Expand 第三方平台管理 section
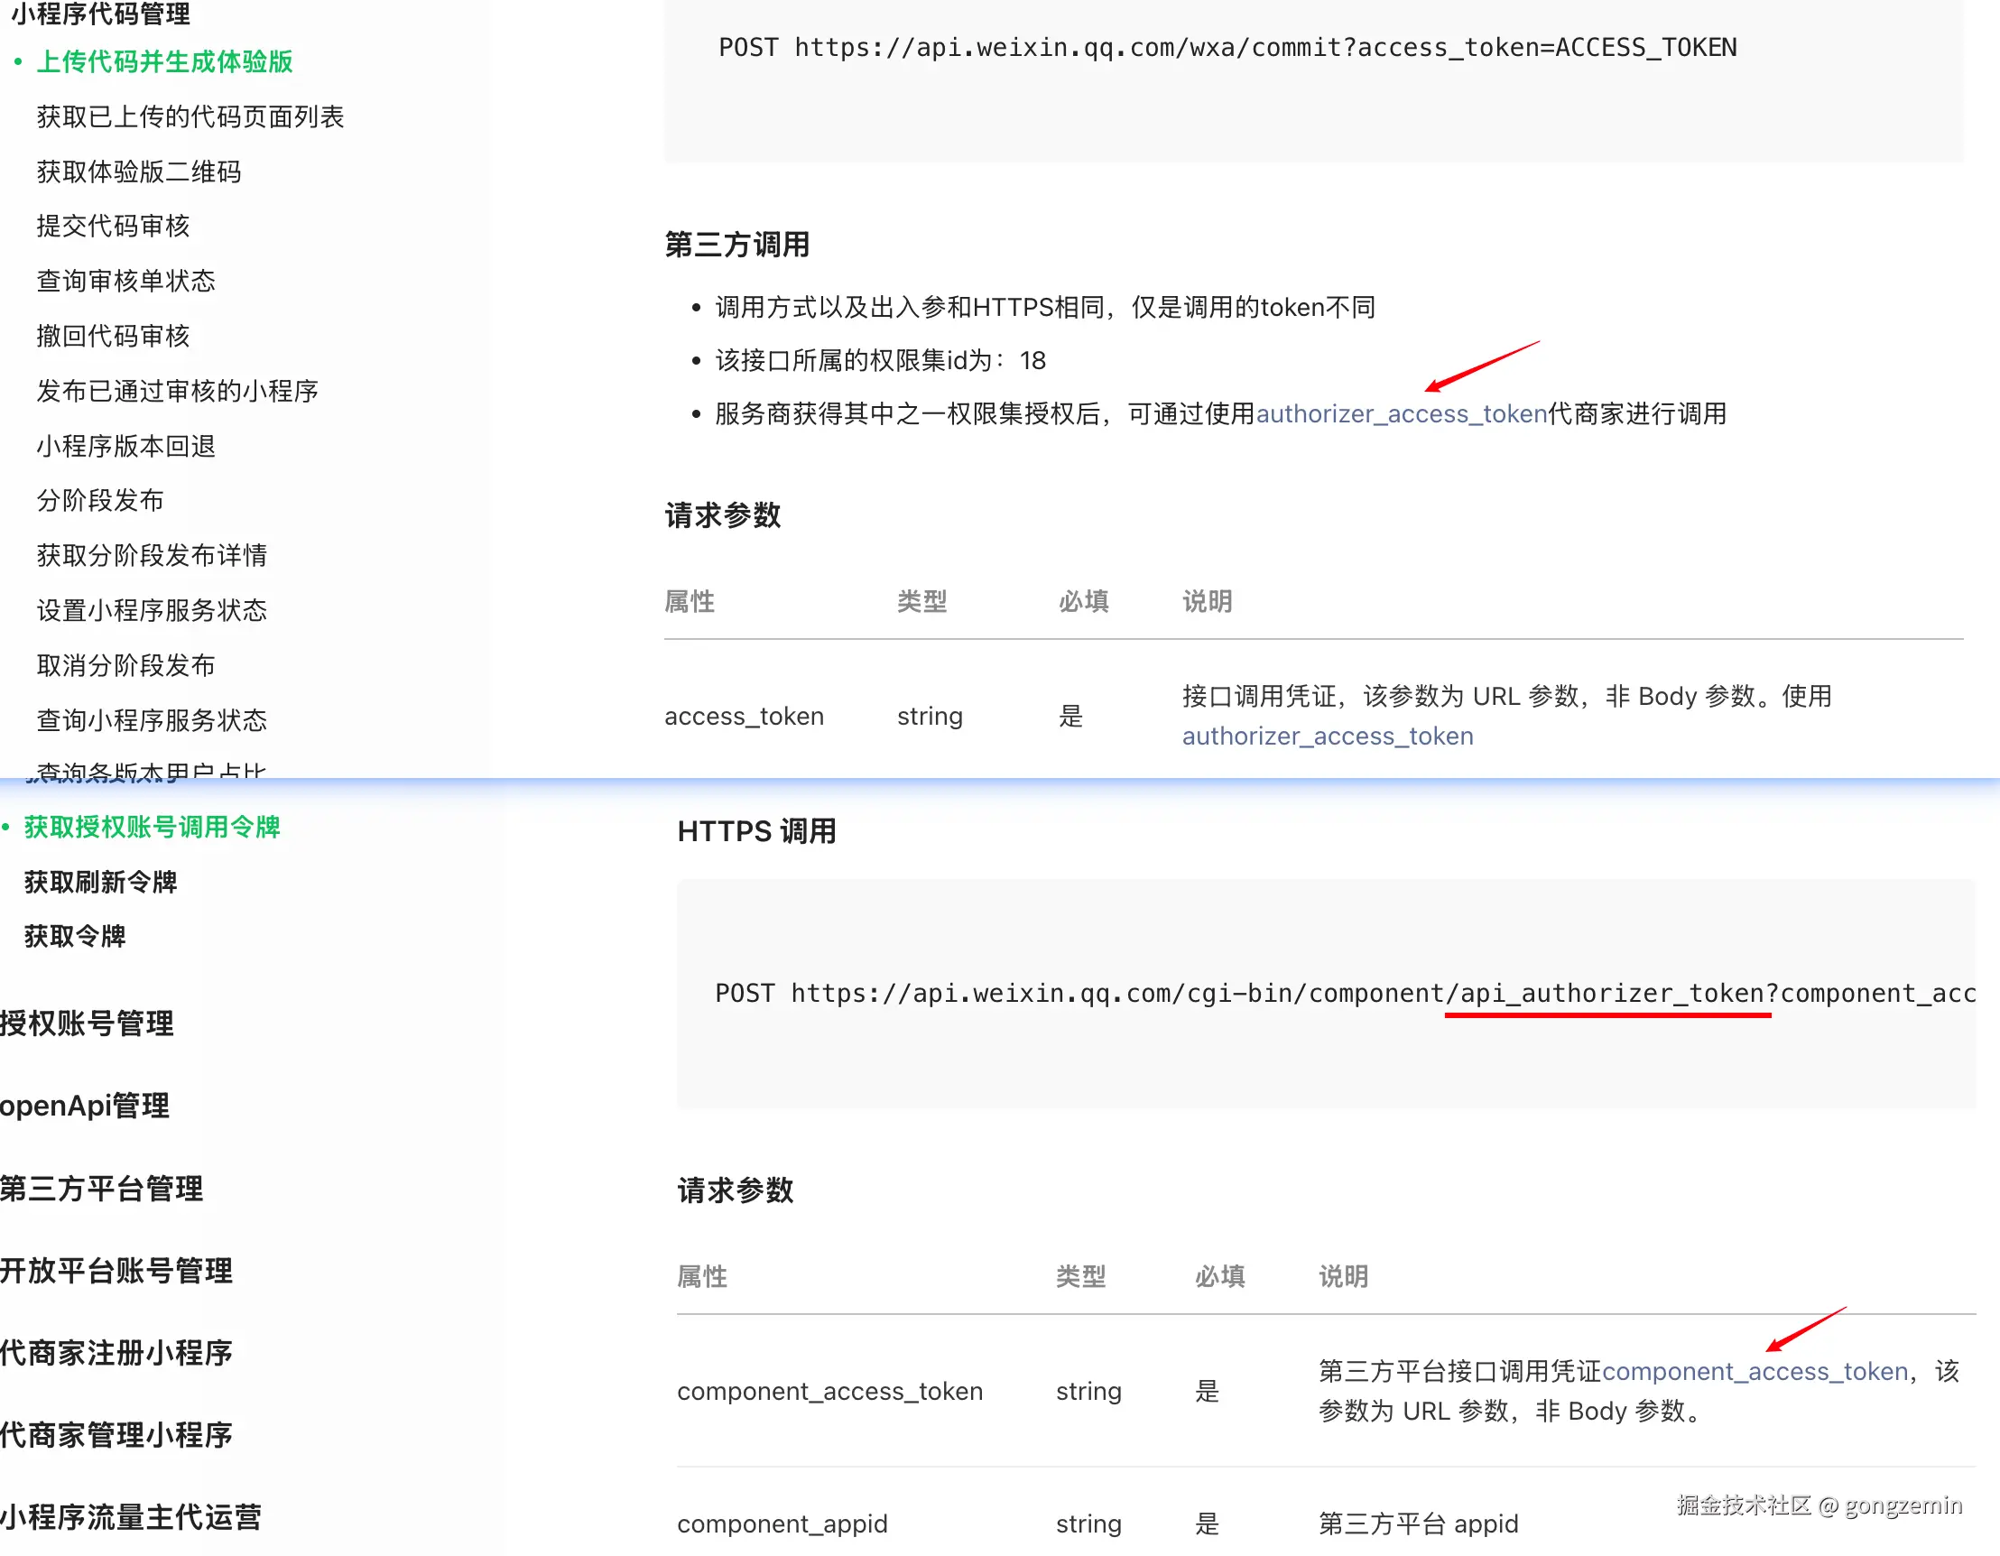The image size is (2000, 1556). coord(102,1189)
